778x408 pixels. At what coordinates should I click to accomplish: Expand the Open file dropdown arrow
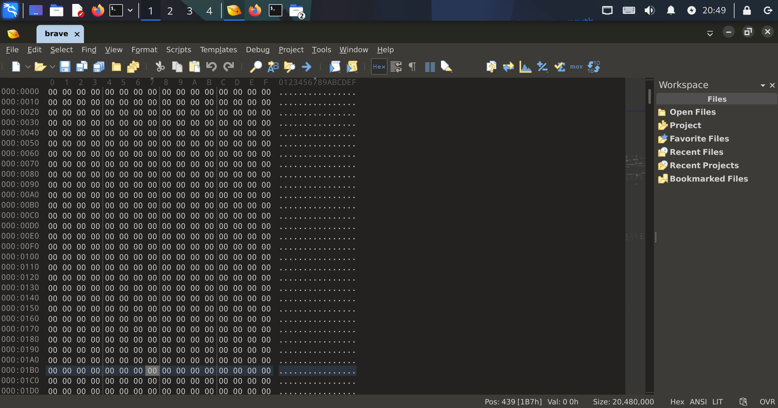click(x=52, y=66)
